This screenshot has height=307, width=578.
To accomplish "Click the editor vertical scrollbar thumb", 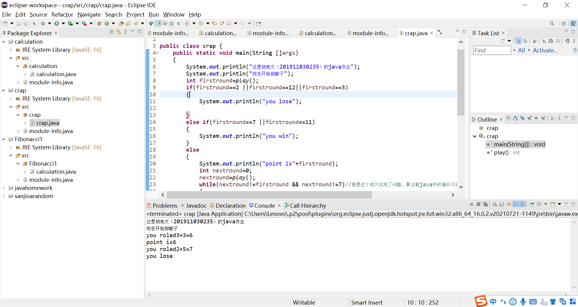I will point(461,82).
